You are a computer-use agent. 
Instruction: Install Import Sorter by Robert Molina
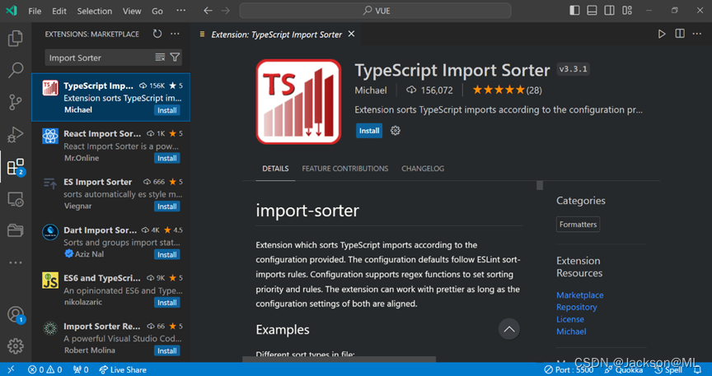click(x=167, y=350)
